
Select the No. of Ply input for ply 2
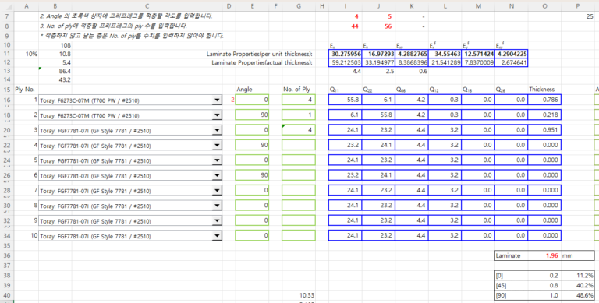[x=299, y=115]
